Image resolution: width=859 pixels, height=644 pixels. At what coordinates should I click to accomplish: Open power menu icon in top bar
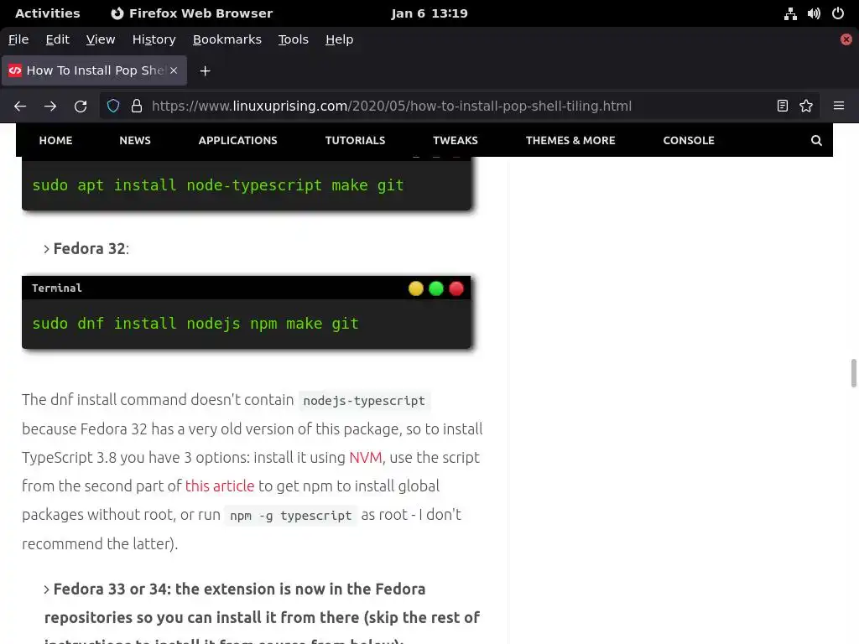click(838, 13)
